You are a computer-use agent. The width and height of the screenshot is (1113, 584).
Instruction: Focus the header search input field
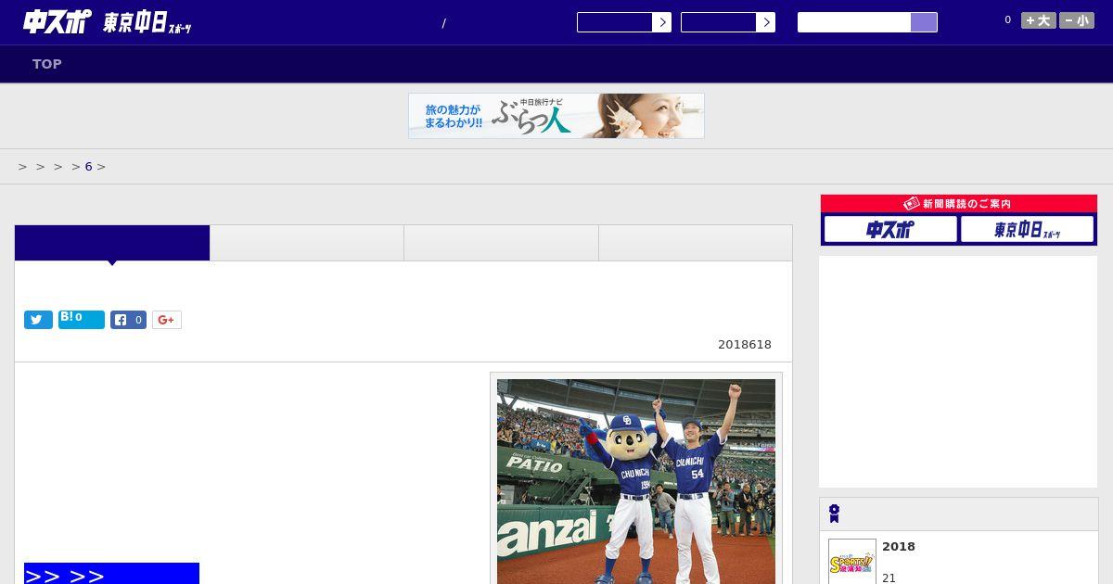tap(854, 22)
